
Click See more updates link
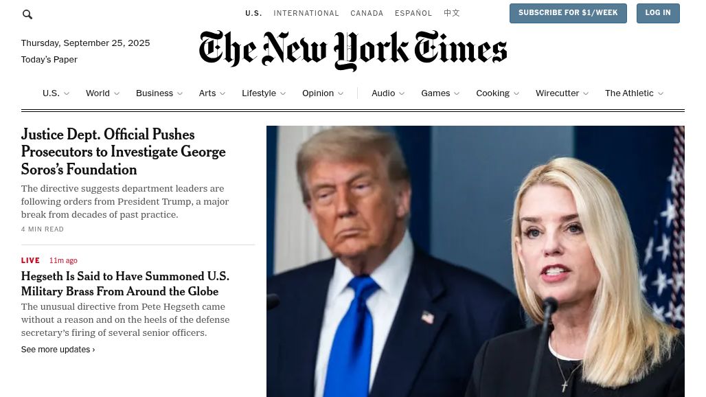[58, 350]
